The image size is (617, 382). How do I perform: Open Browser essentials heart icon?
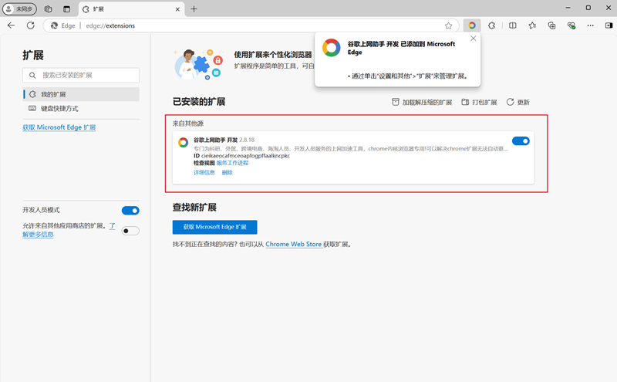571,25
